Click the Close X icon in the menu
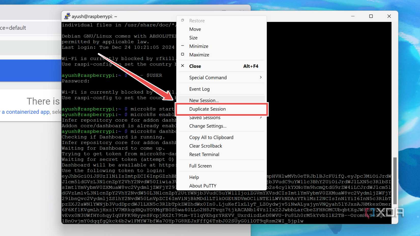 point(183,66)
